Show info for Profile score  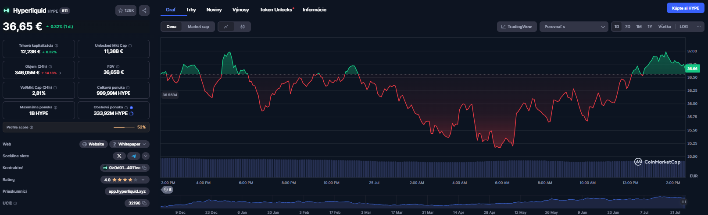[x=31, y=127]
